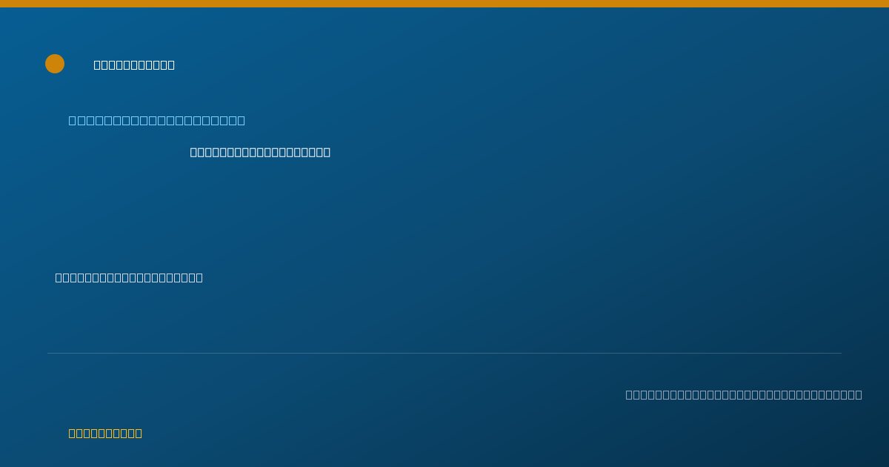The image size is (889, 467).
Task: Click last character of the indented white line
Action: point(327,152)
